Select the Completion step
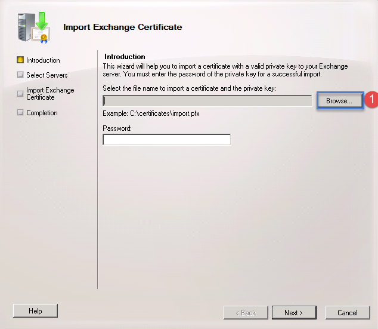 tap(42, 113)
